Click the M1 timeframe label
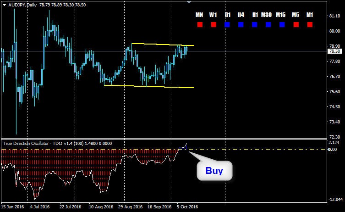The height and width of the screenshot is (212, 345). 310,15
